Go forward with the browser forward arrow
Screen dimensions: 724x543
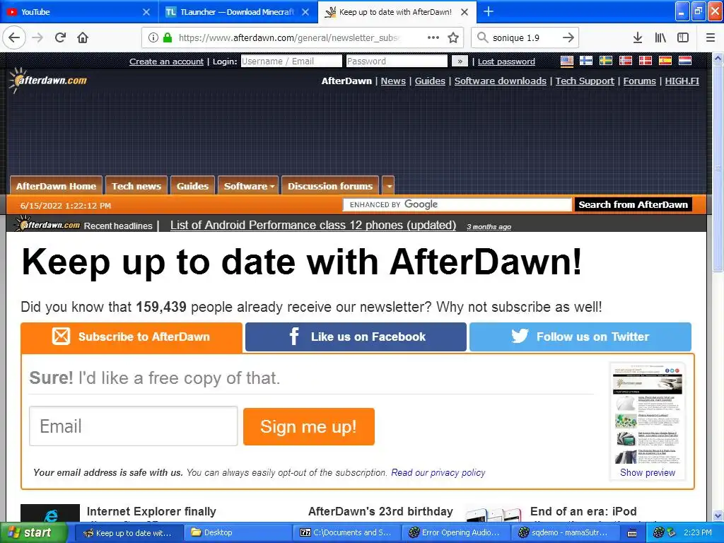tap(37, 37)
